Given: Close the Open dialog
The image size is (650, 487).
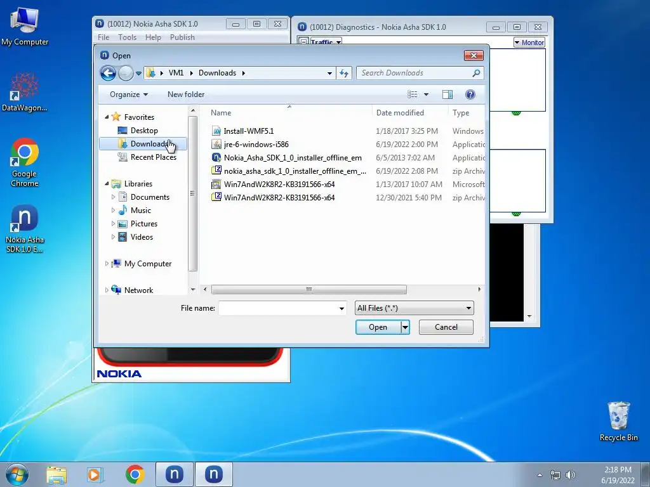Looking at the screenshot, I should [474, 56].
